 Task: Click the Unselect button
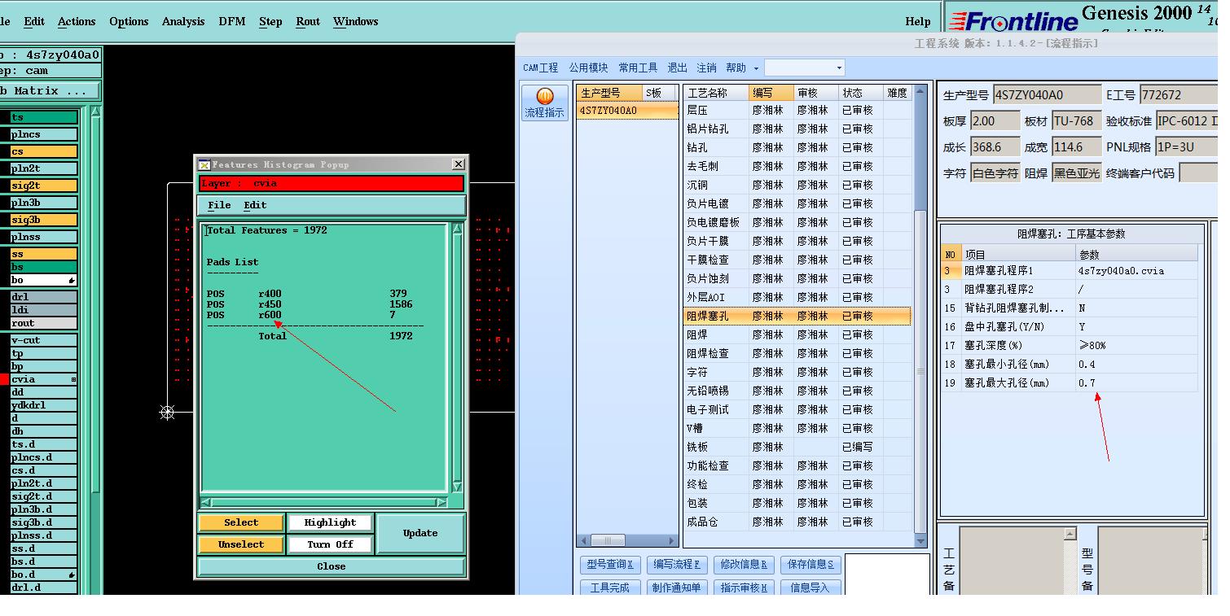point(241,544)
